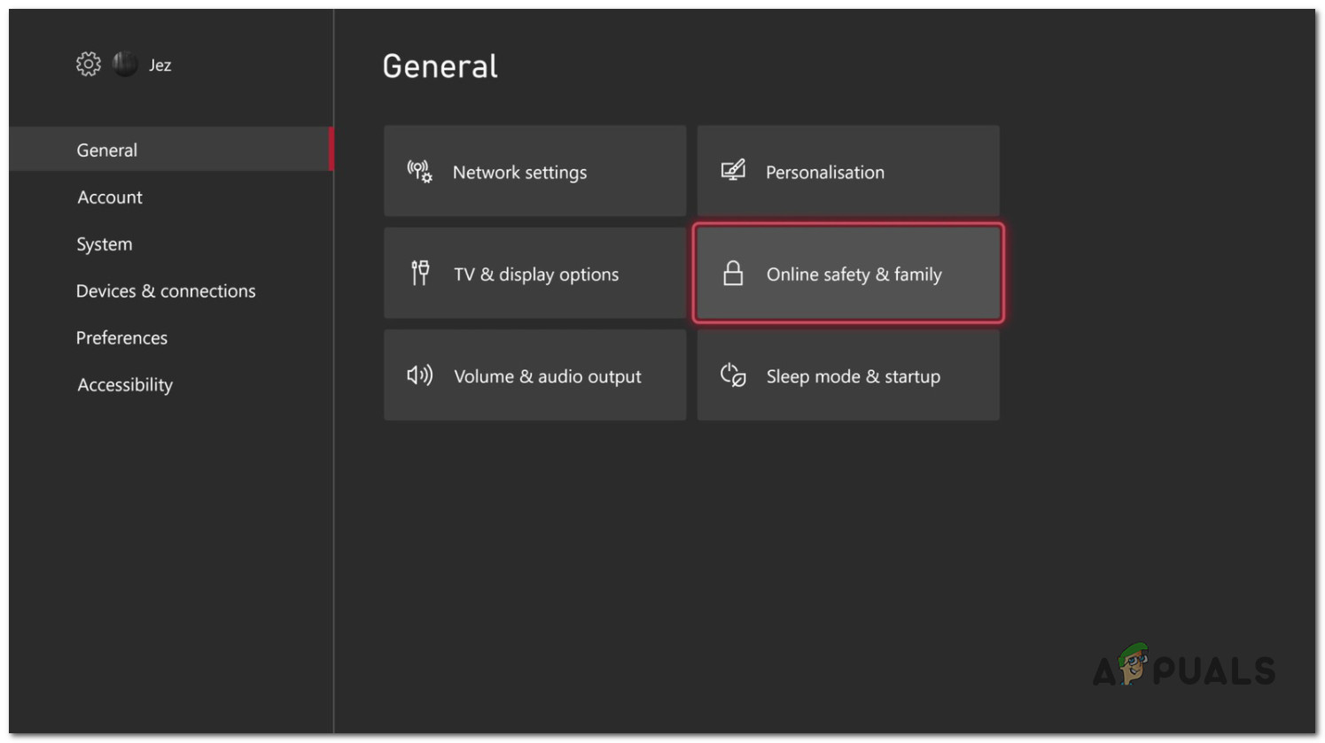1325x743 pixels.
Task: Click the settings gear icon
Action: click(x=89, y=64)
